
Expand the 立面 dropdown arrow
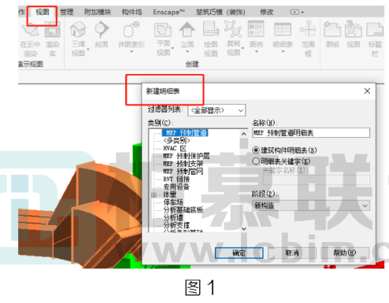click(187, 51)
